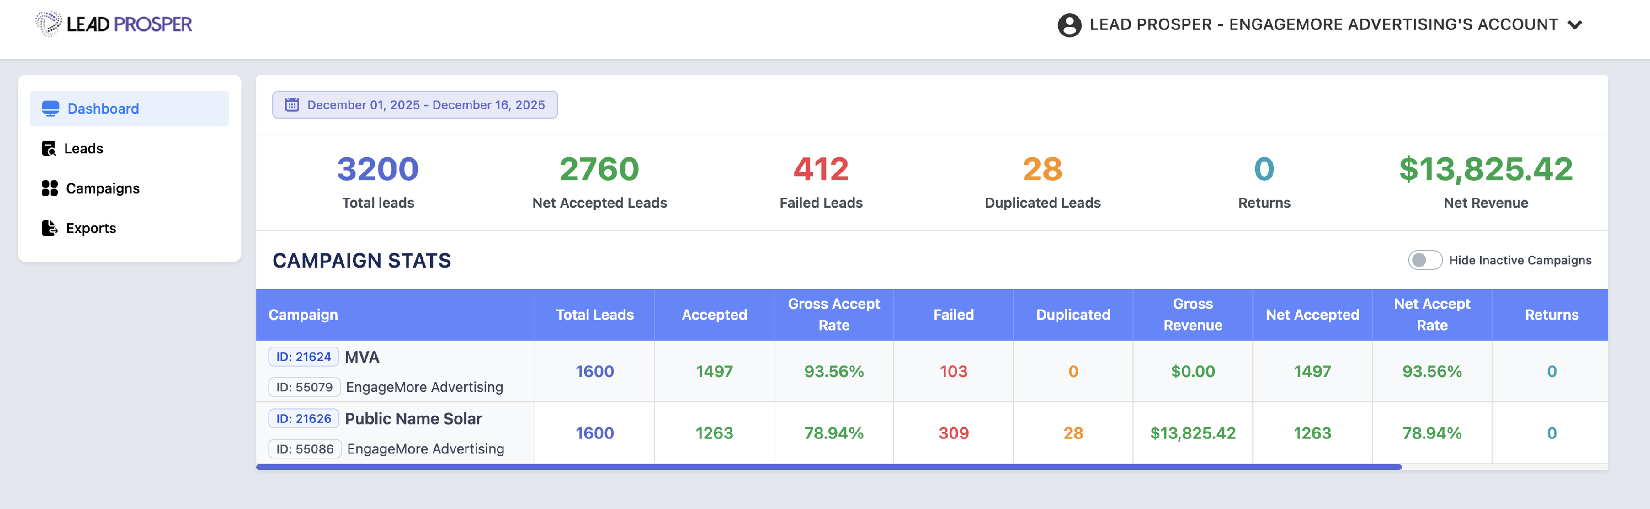Click the Exports file icon

click(x=50, y=228)
